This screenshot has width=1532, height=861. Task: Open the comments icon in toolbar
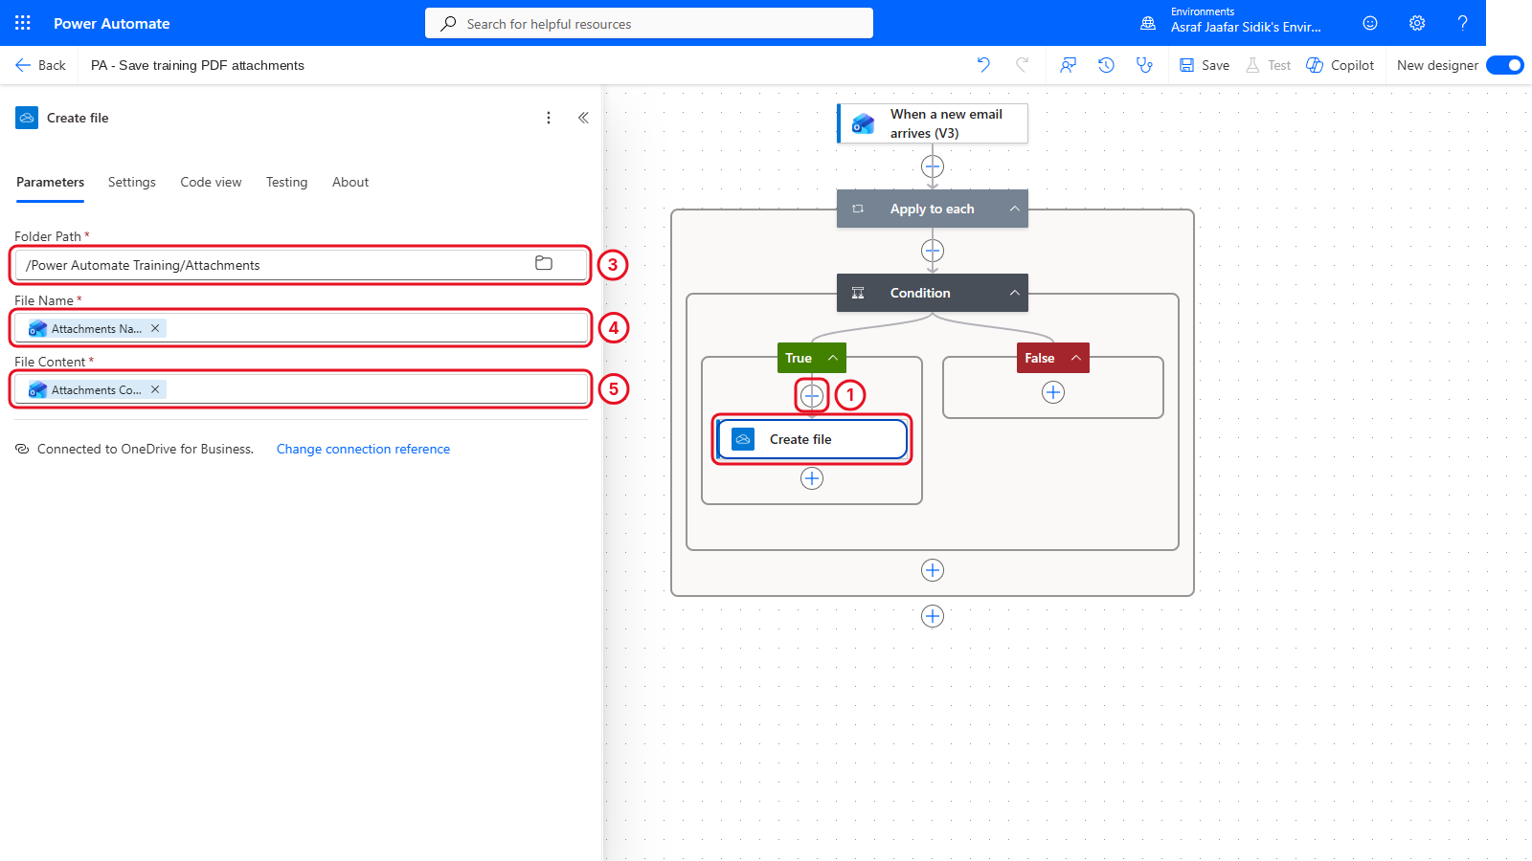(1068, 65)
